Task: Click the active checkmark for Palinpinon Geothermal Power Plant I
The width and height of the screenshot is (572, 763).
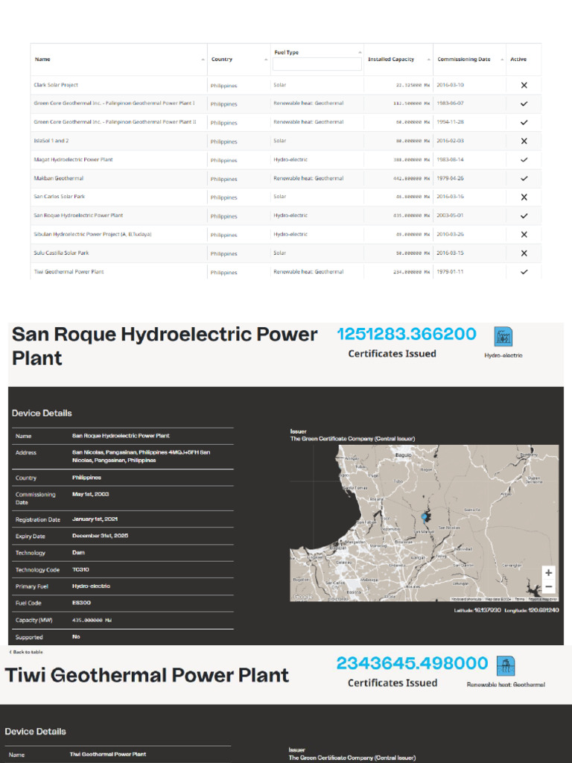Action: (524, 104)
